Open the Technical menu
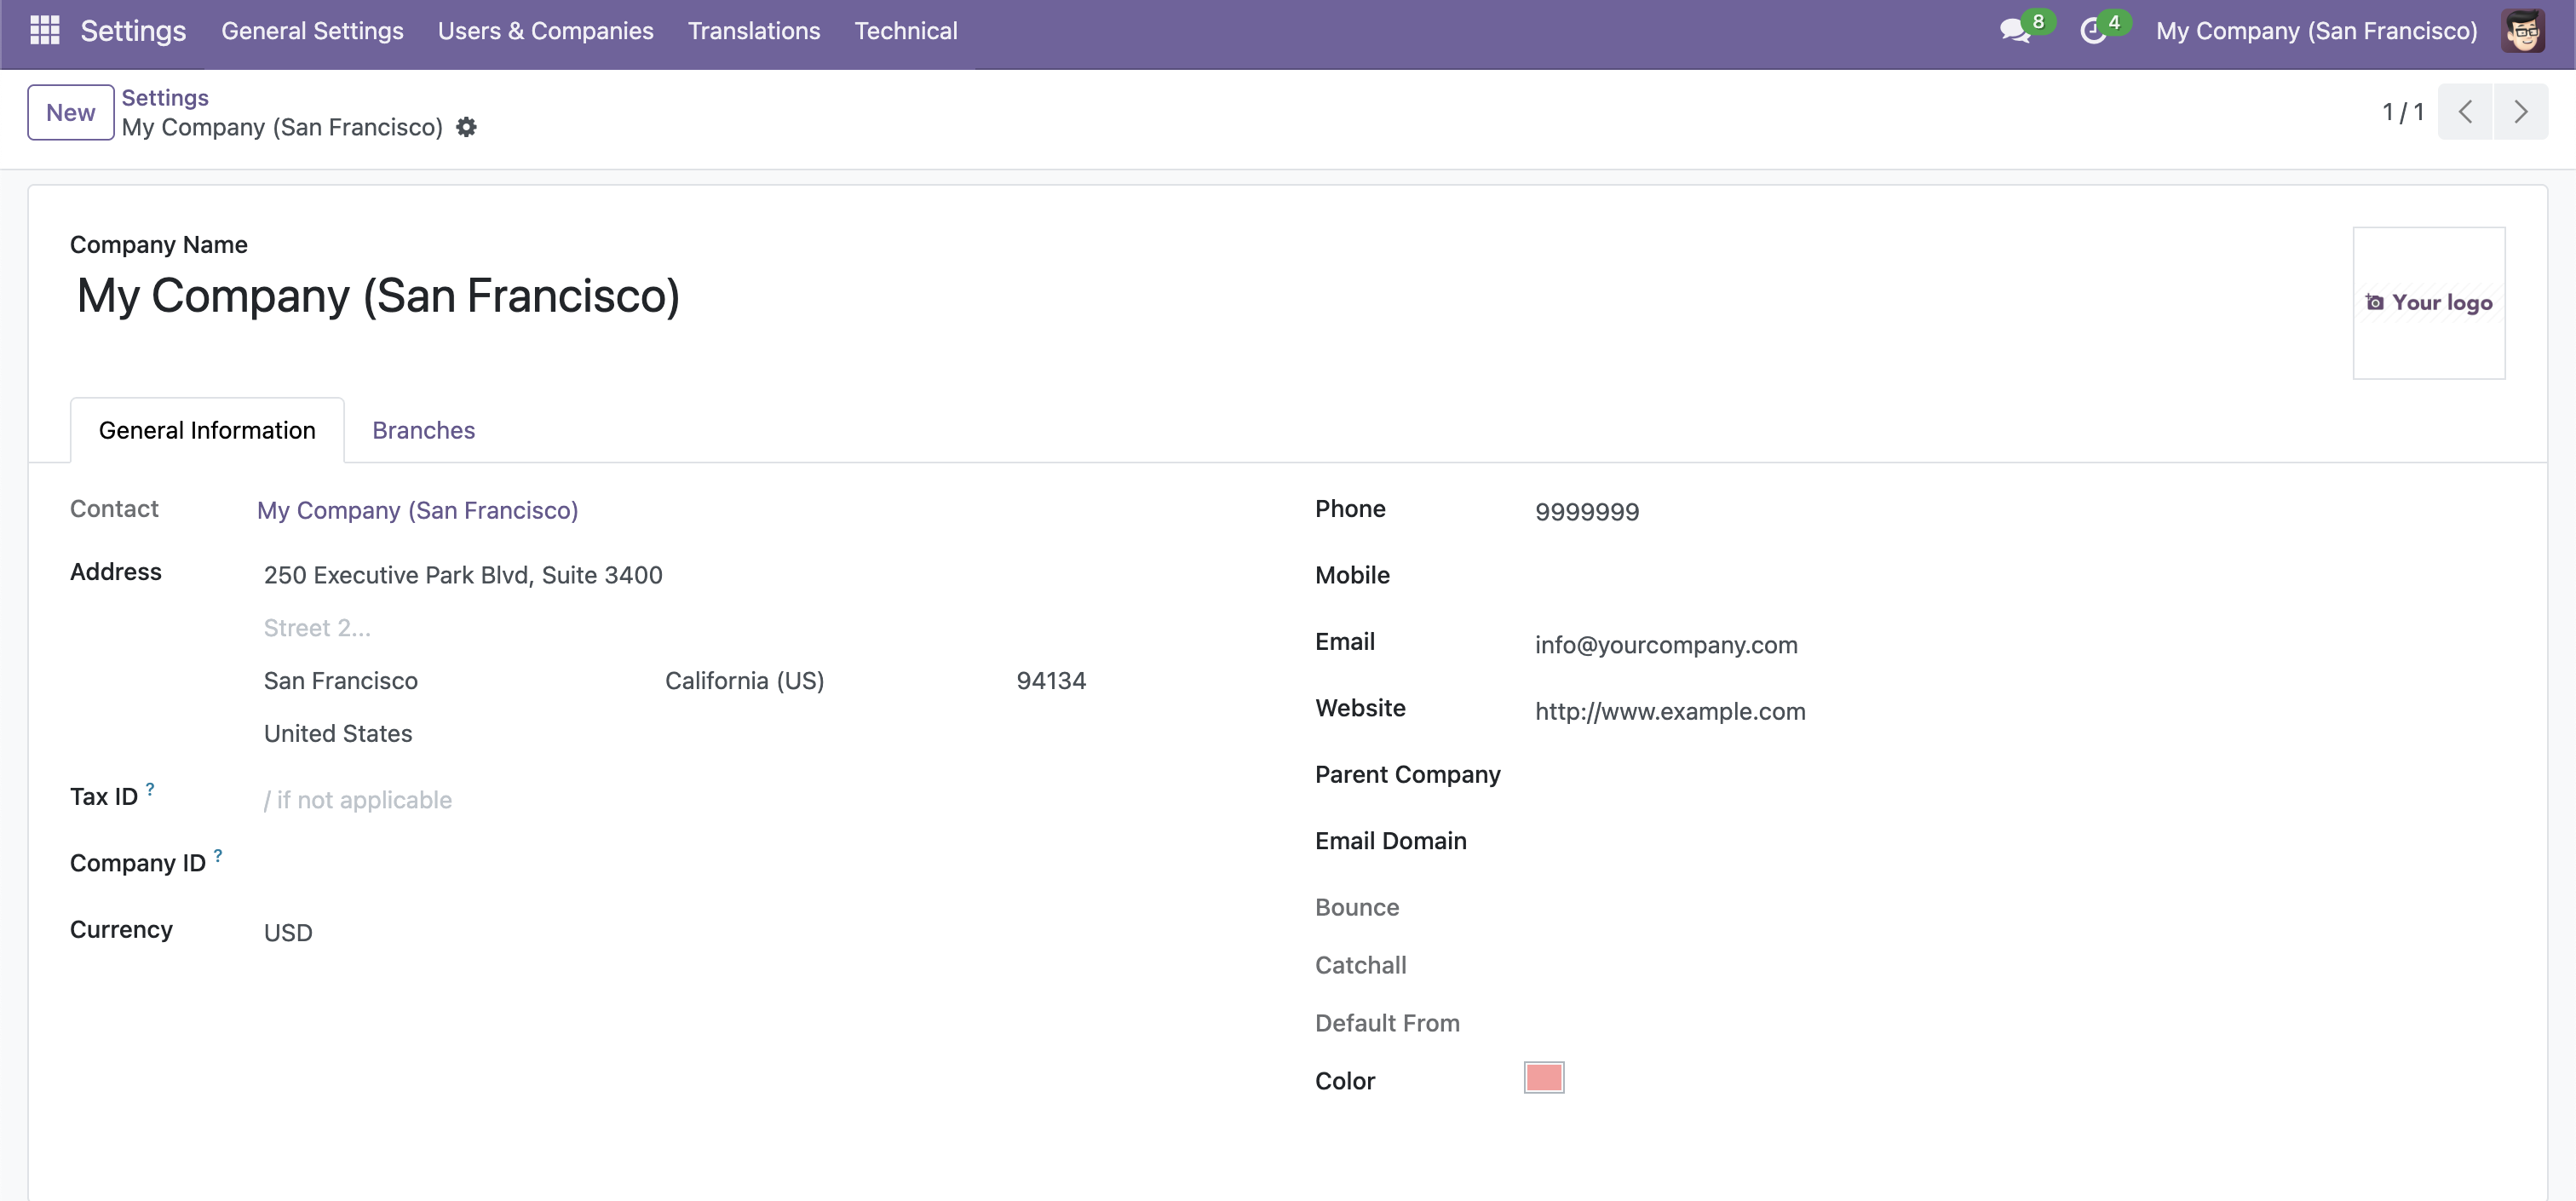This screenshot has height=1201, width=2576. (905, 30)
